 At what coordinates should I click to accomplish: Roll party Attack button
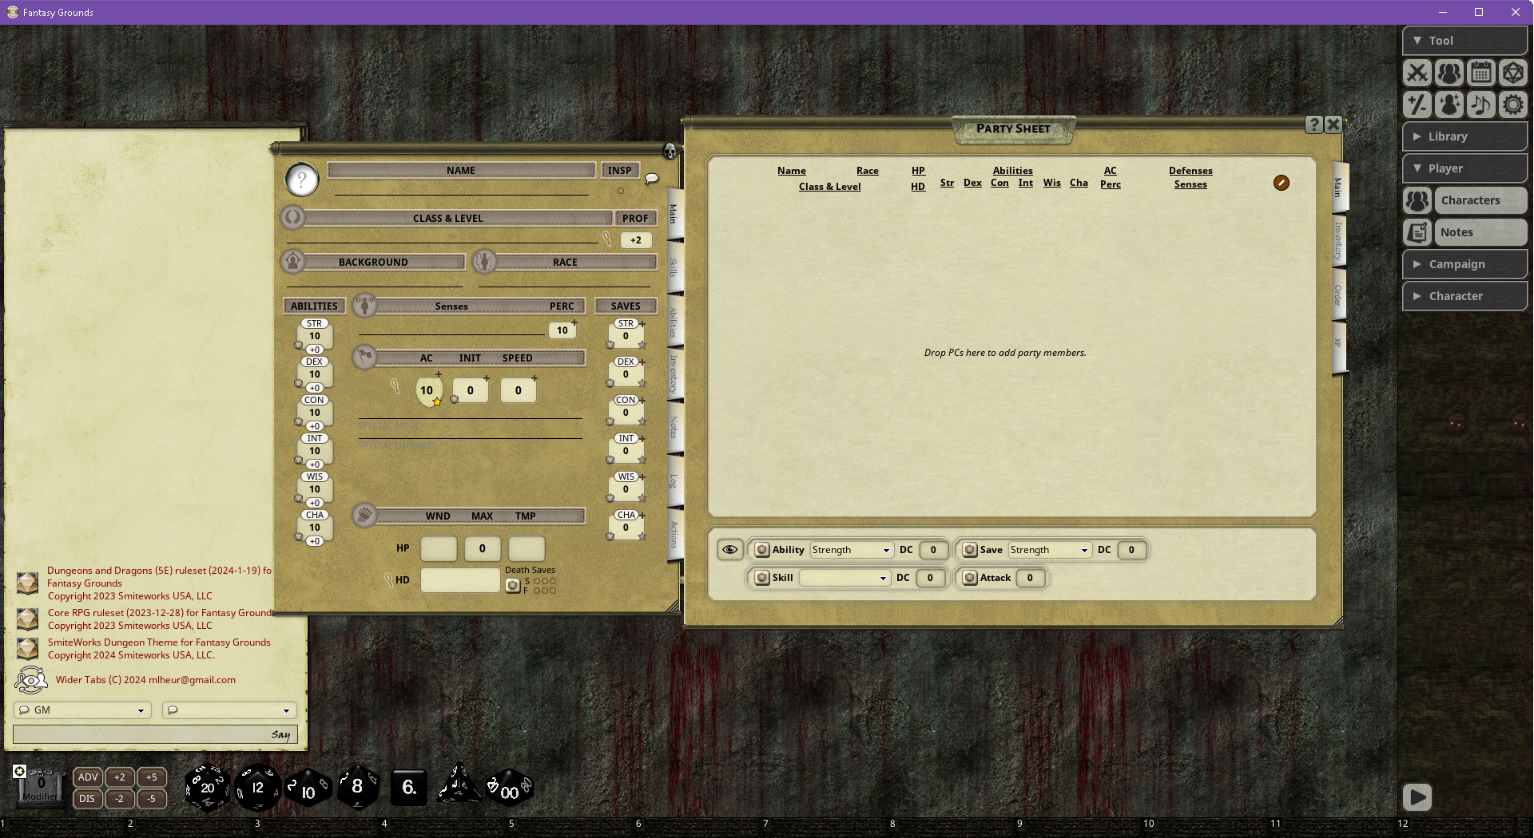click(970, 578)
